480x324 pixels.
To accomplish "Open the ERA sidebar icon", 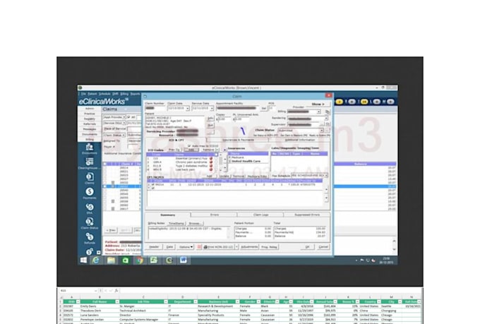I will 90,207.
